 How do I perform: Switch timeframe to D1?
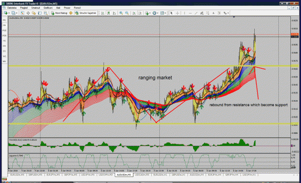click(x=4, y=51)
